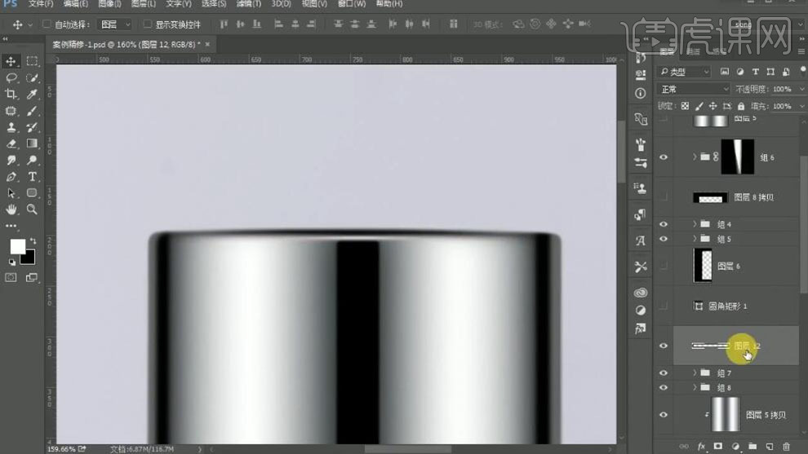This screenshot has width=808, height=454.
Task: Open the Auto-Select 图层 dropdown
Action: point(115,24)
